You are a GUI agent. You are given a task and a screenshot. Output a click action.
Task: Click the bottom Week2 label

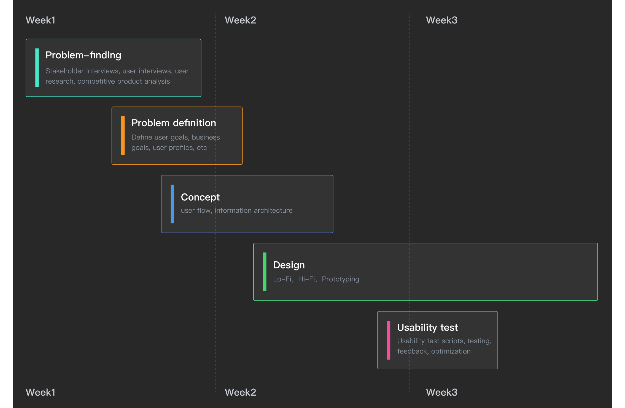click(x=240, y=392)
